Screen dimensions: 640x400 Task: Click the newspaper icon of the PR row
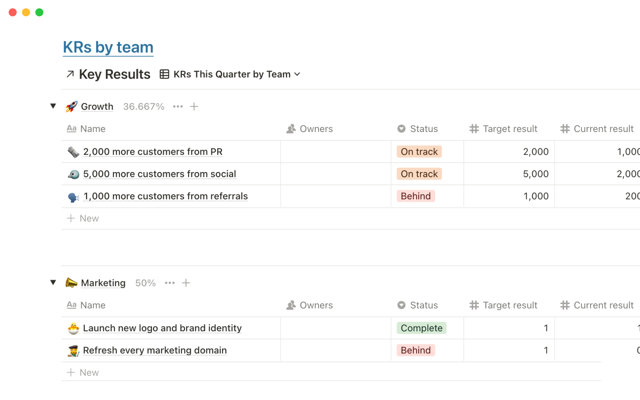tap(73, 152)
